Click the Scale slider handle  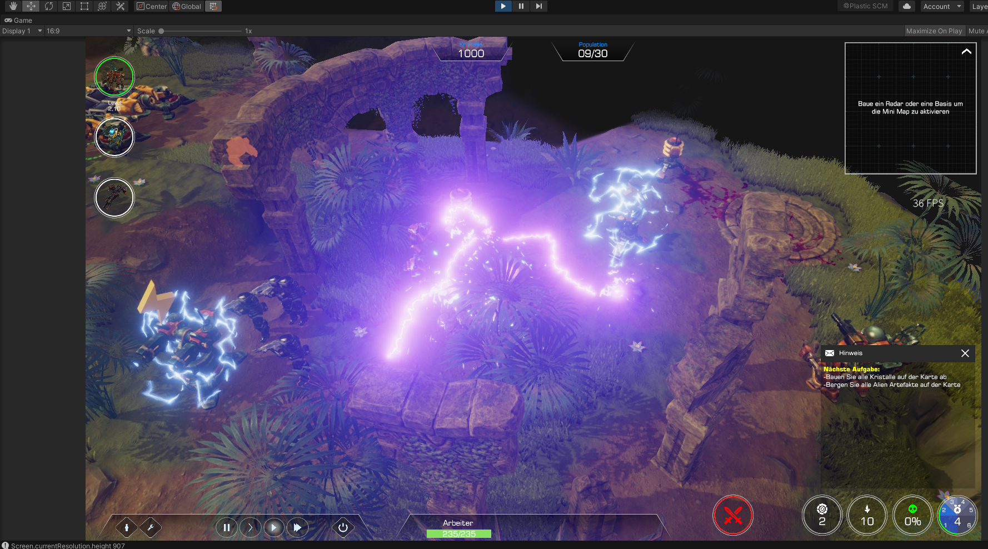pos(161,31)
